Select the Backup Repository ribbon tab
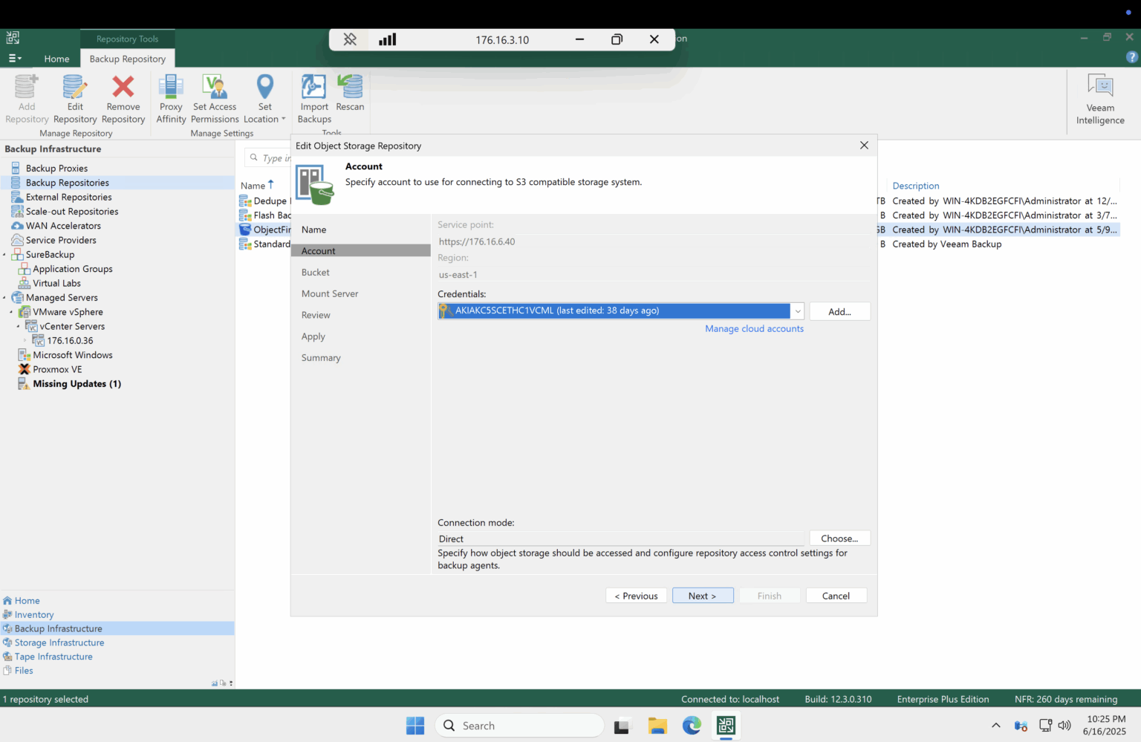The height and width of the screenshot is (742, 1141). click(x=128, y=59)
